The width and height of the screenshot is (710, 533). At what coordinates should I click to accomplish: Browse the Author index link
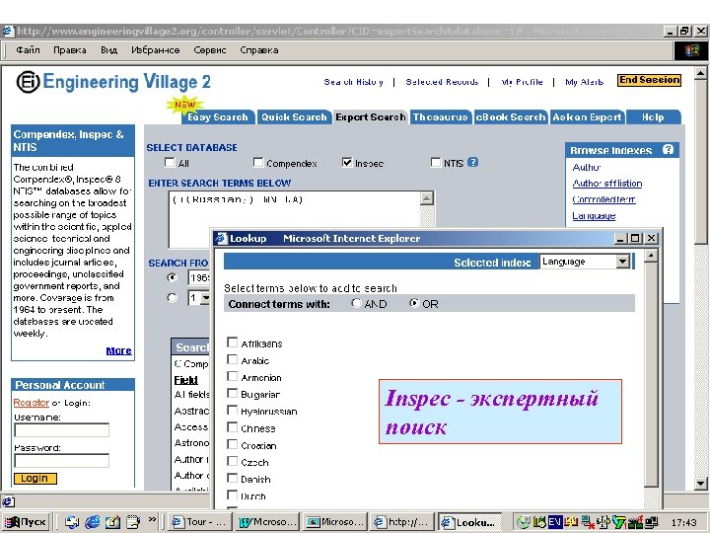pos(587,167)
